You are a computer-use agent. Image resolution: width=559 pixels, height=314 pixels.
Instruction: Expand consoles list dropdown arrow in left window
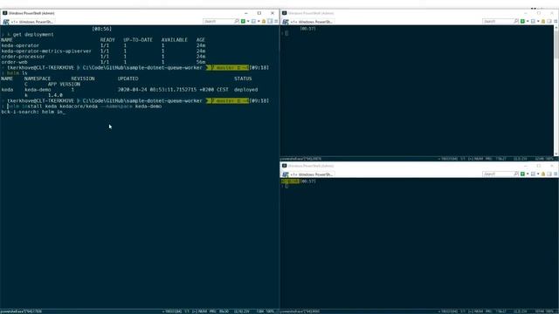coord(259,21)
